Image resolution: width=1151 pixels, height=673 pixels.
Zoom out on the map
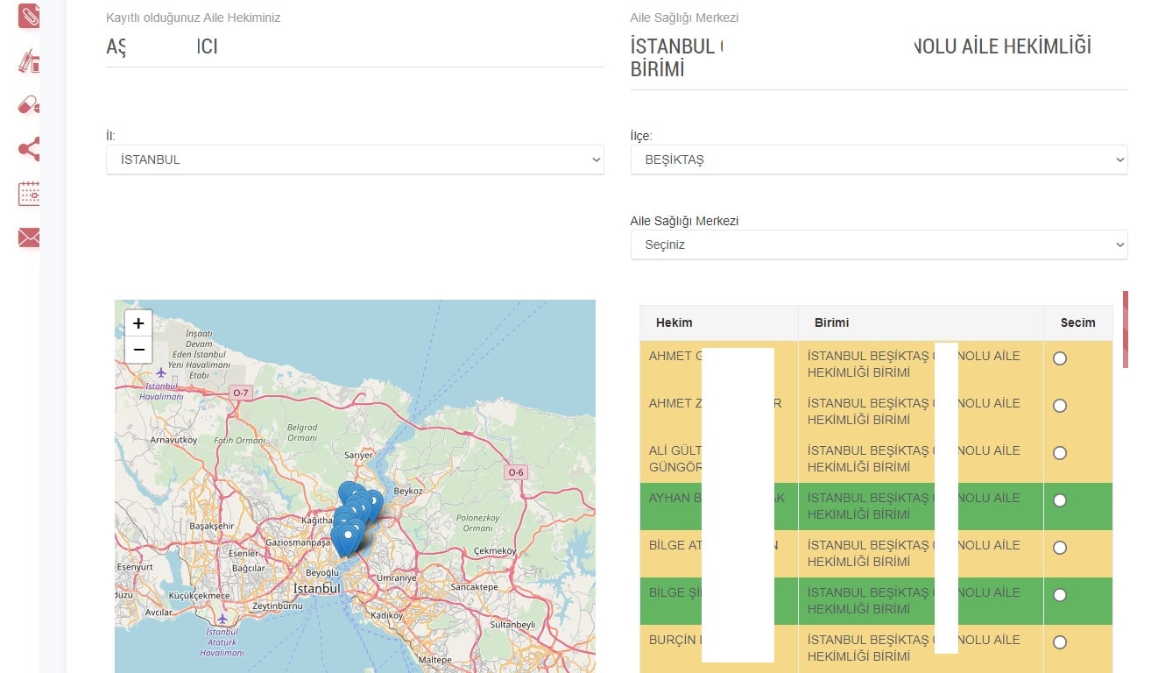138,350
